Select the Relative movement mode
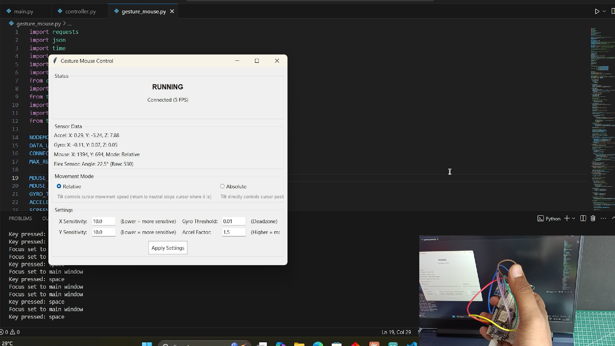Screen dimensions: 615x346 click(x=59, y=186)
